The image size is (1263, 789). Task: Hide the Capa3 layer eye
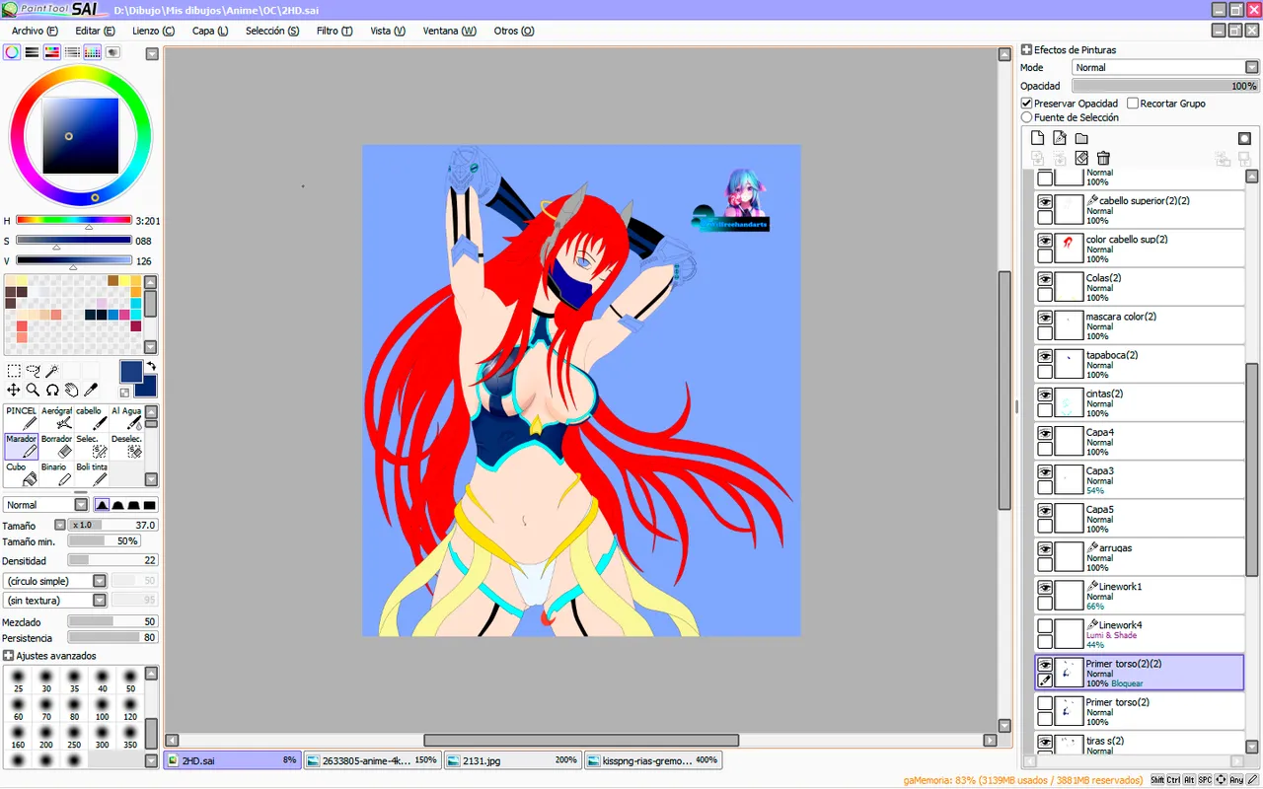(x=1045, y=472)
